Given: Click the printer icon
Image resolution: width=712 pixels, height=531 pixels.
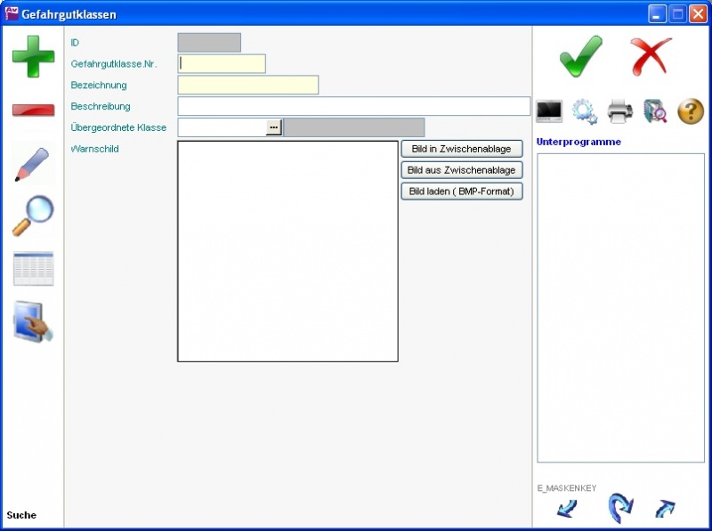Looking at the screenshot, I should 620,111.
